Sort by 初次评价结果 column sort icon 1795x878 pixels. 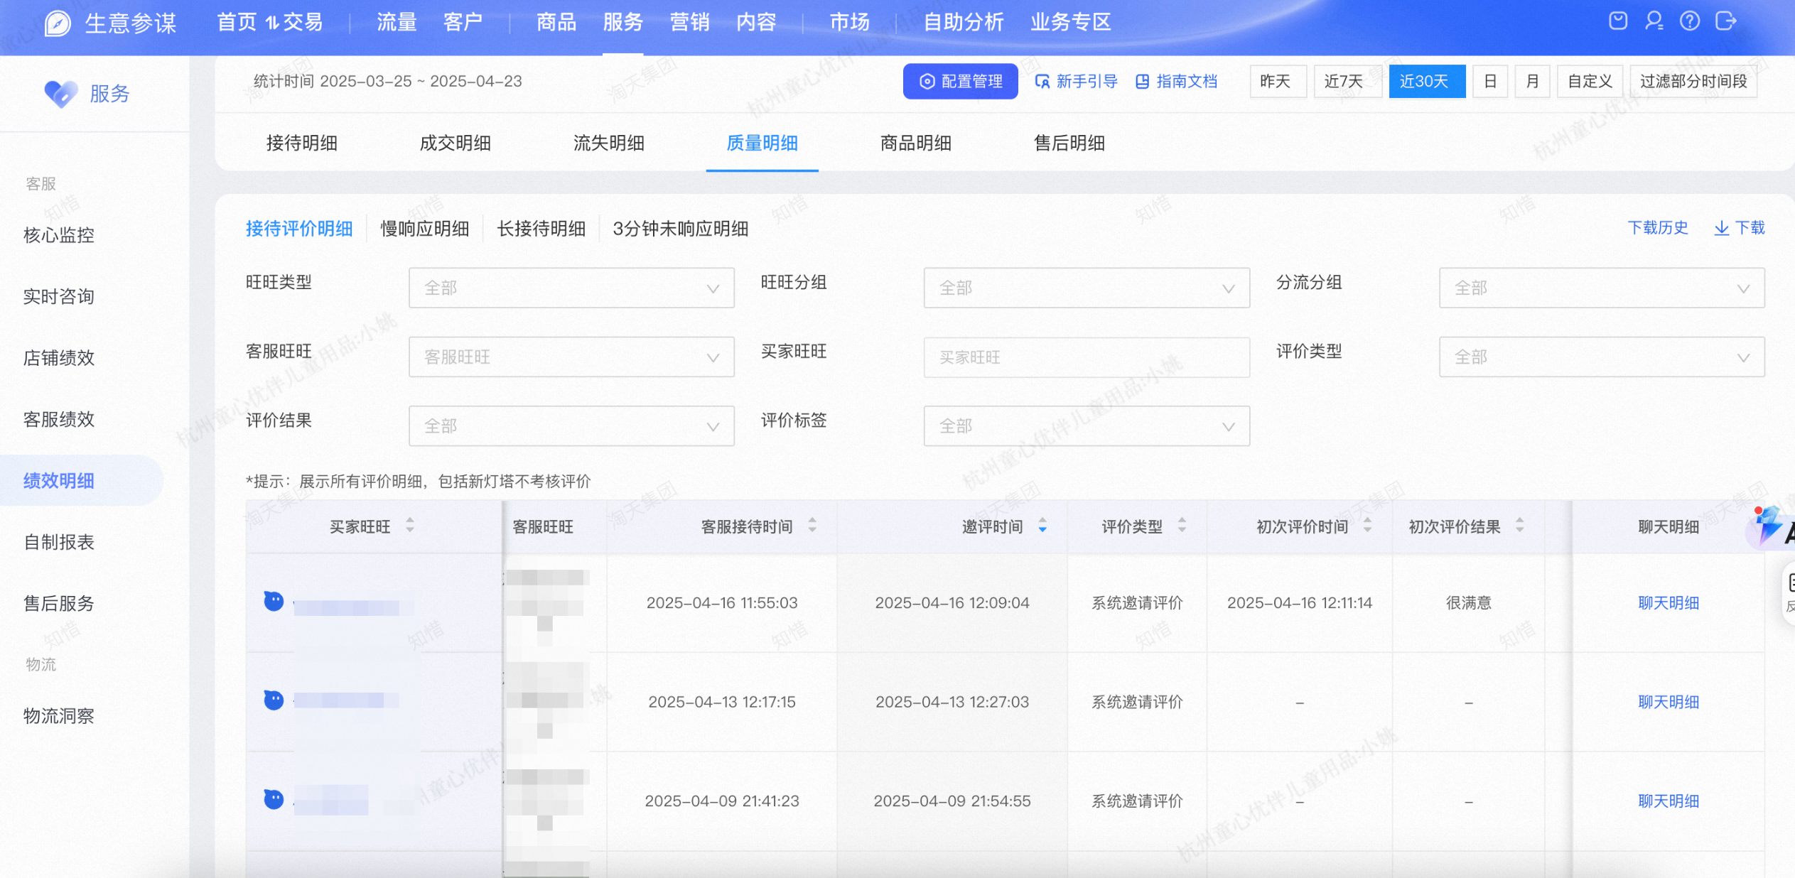[x=1519, y=526]
